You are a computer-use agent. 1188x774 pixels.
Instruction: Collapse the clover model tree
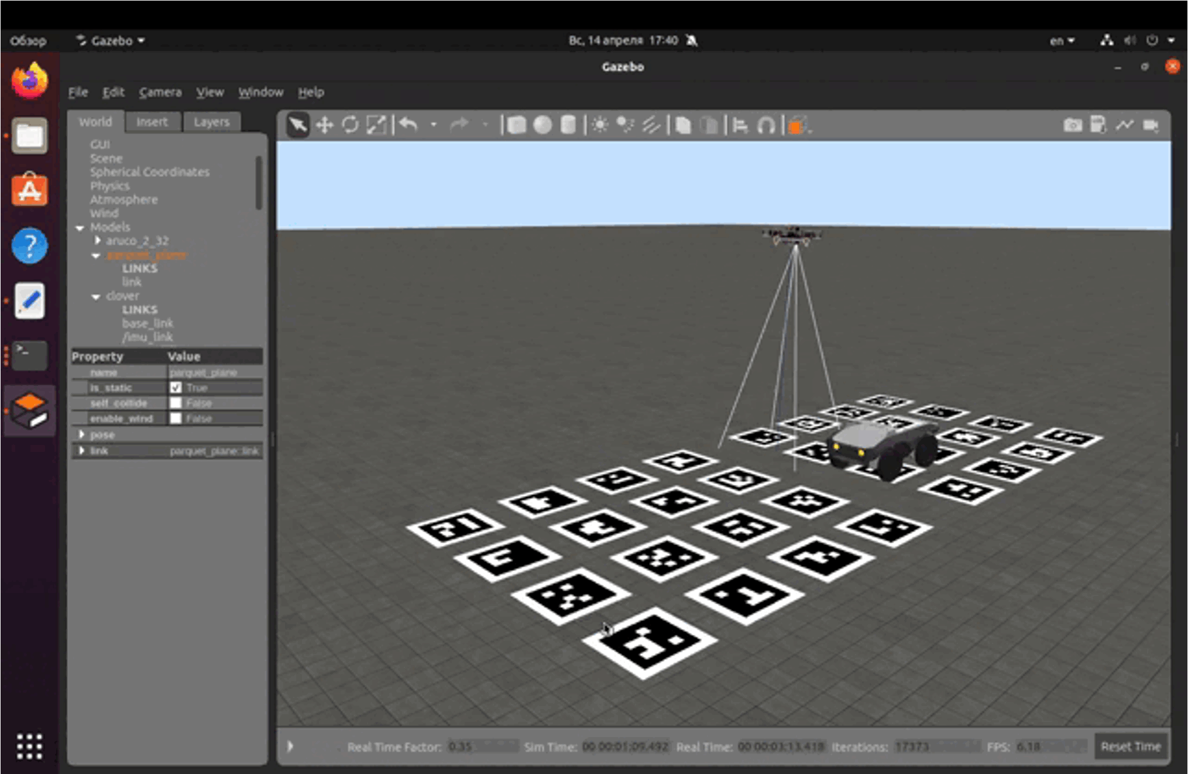(96, 296)
